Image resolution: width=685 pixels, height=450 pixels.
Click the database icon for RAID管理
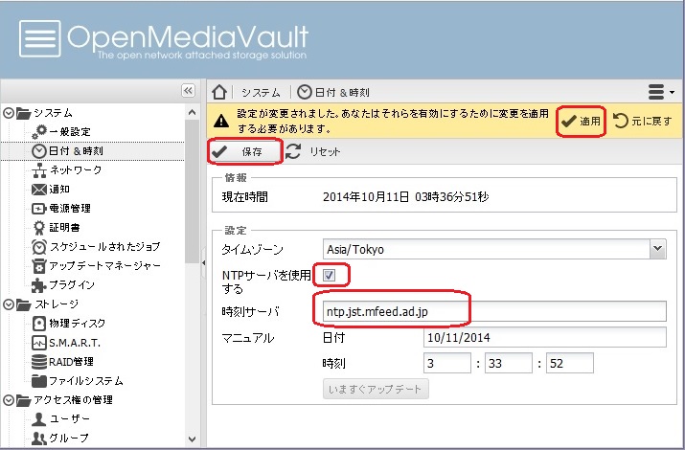click(39, 362)
